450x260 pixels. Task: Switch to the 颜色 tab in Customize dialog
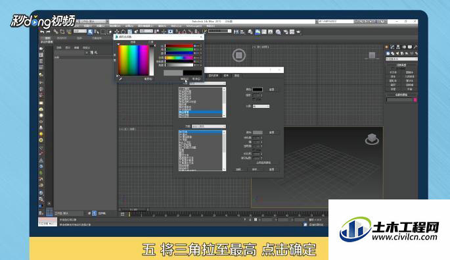click(236, 76)
